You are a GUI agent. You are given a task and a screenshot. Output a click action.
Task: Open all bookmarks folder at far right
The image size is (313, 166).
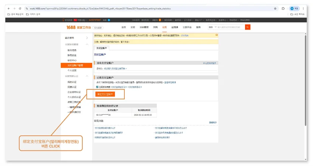[298, 14]
